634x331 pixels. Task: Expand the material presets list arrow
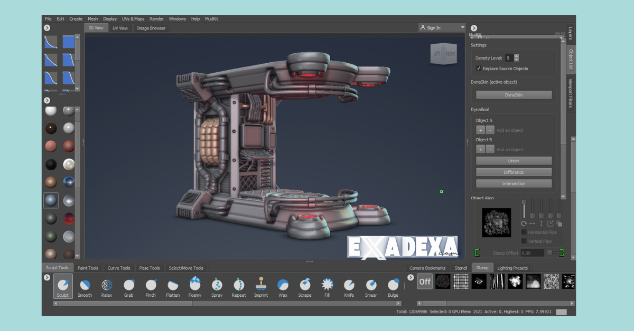(47, 100)
